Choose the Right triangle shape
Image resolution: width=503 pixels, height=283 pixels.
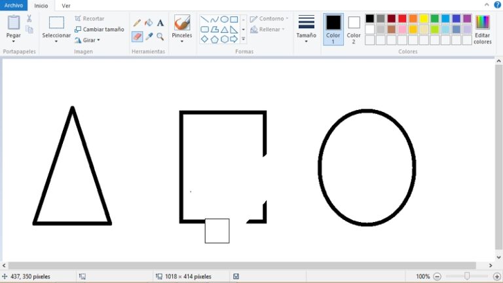(234, 29)
